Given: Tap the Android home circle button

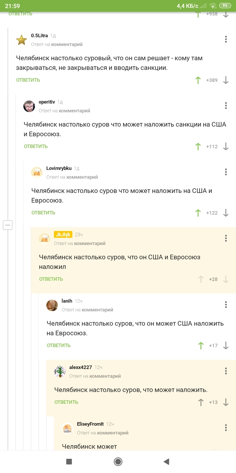Looking at the screenshot, I should (118, 462).
